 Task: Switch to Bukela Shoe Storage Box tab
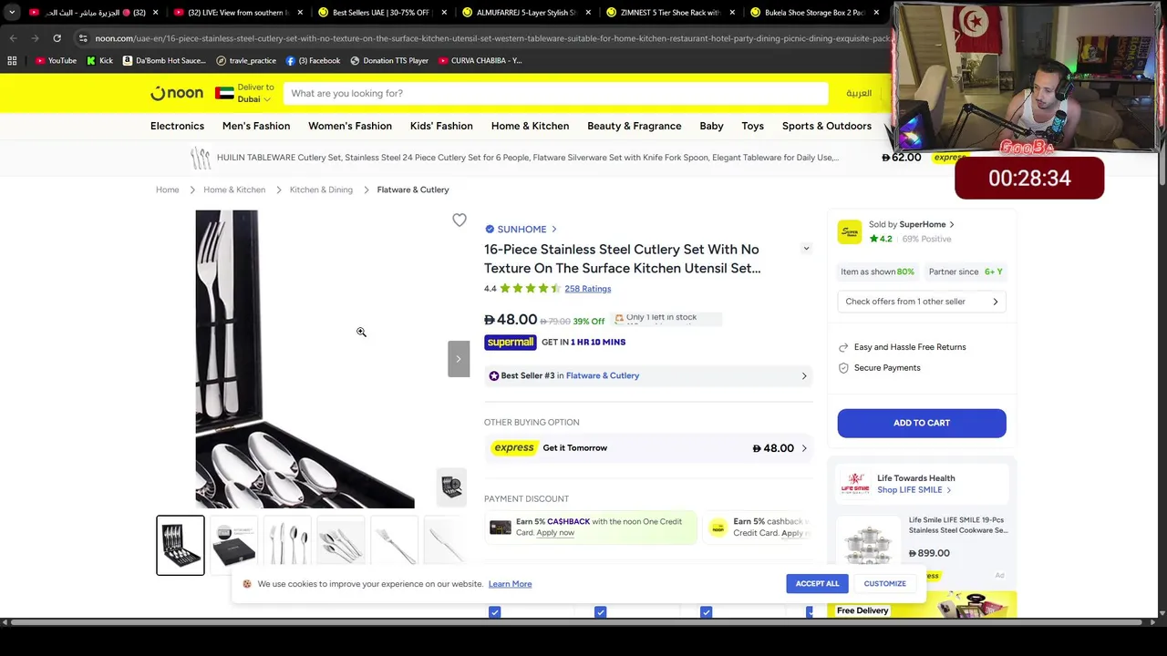(814, 13)
